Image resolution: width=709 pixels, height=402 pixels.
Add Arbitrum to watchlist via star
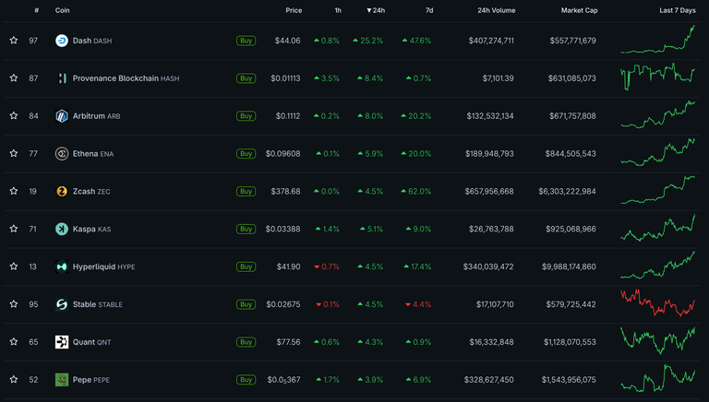(14, 115)
